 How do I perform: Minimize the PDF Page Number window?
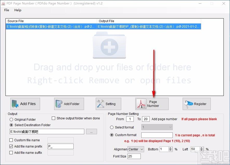[x=200, y=3]
